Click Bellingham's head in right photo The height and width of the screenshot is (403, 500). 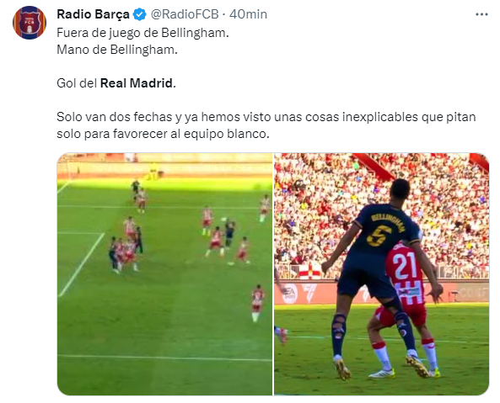tap(401, 193)
